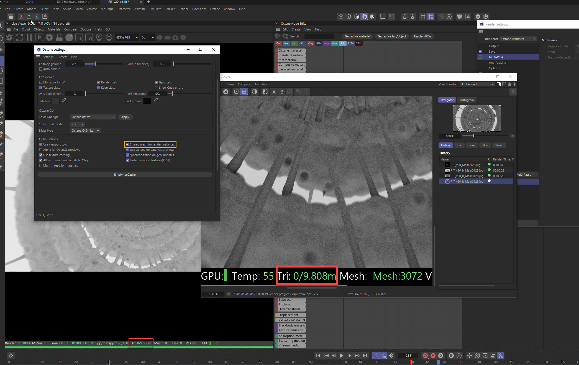
Task: Enable Multicore for LV checkbox
Action: (x=41, y=82)
